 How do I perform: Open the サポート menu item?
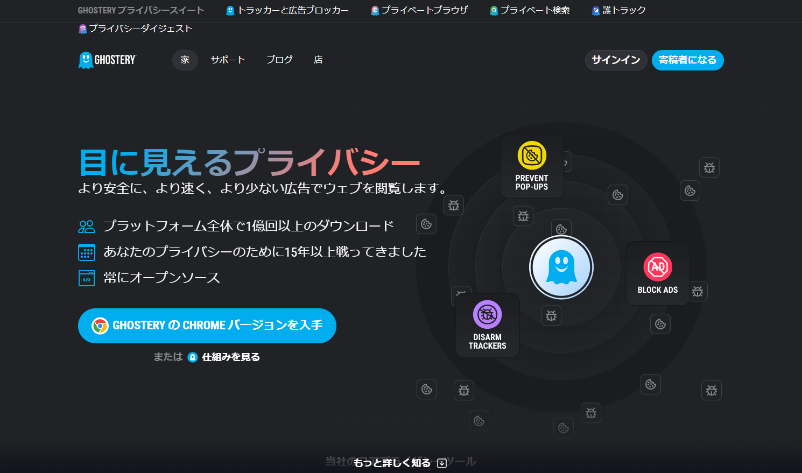[228, 60]
